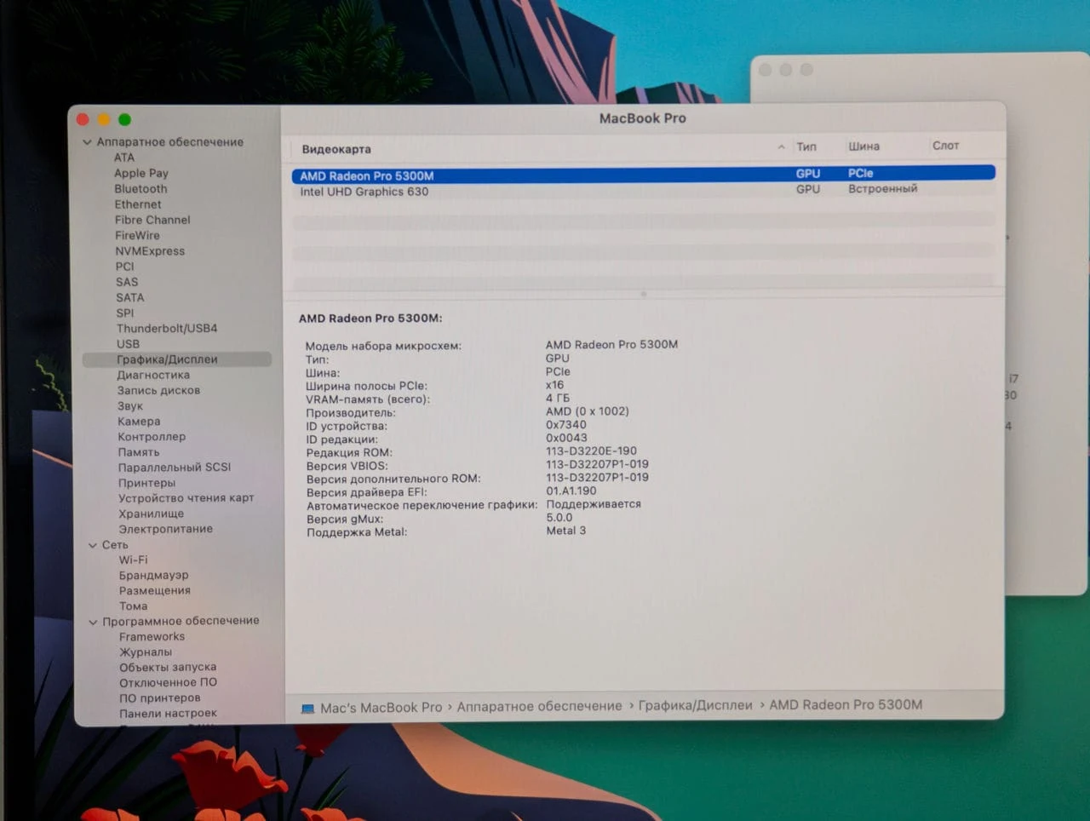The height and width of the screenshot is (821, 1090).
Task: Select SATA in the sidebar
Action: coord(130,298)
